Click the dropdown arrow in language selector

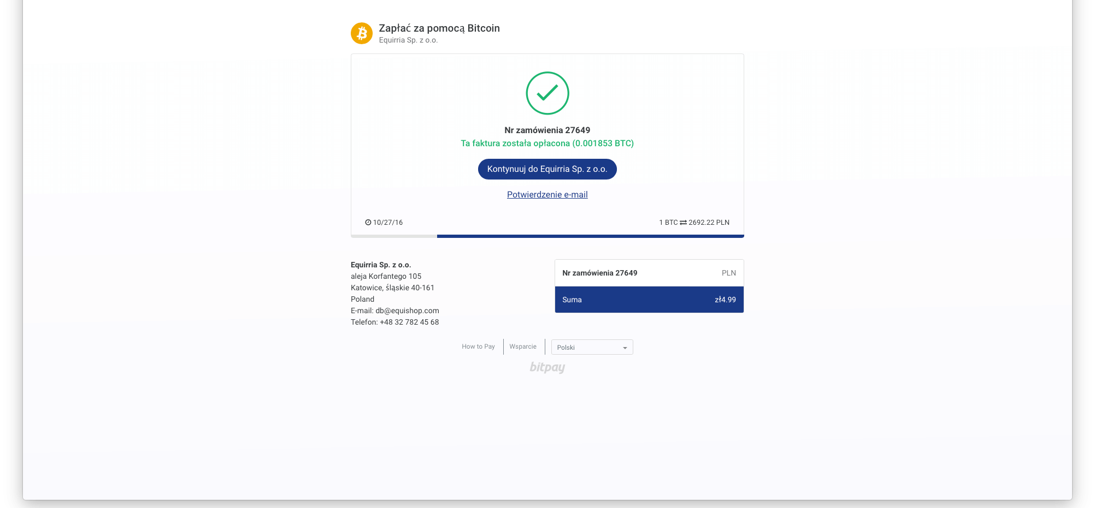point(625,348)
